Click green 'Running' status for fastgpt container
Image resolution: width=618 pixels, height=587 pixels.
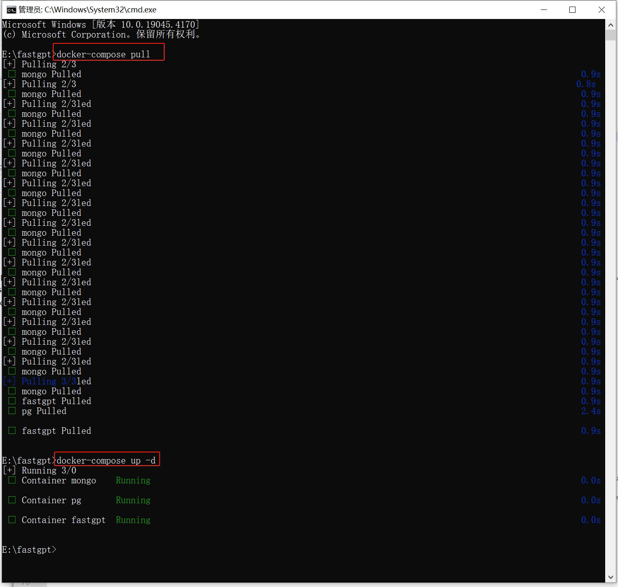[133, 520]
